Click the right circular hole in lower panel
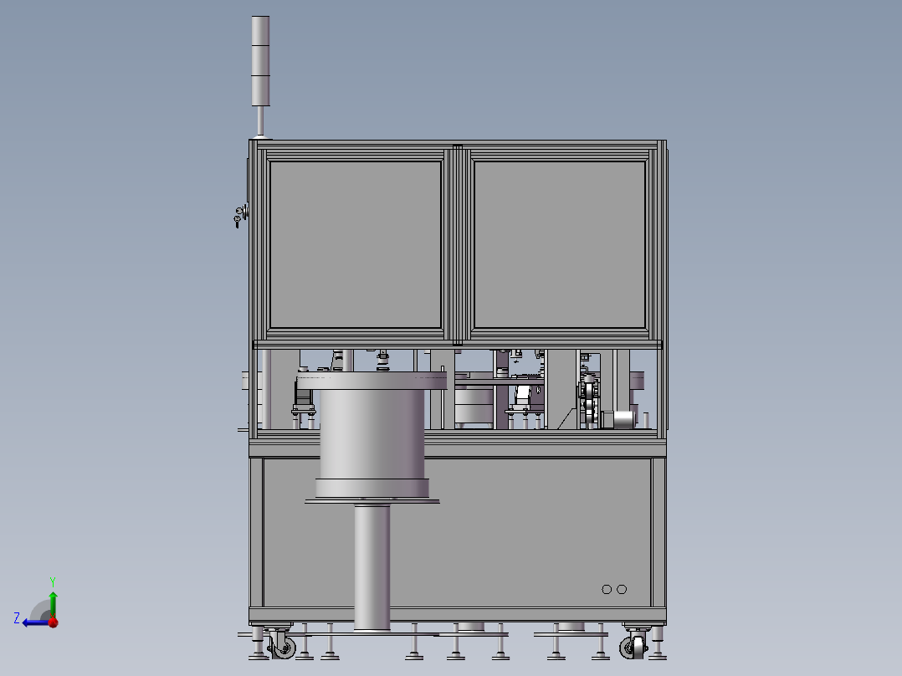Screen dimensions: 902x676 pyautogui.click(x=622, y=589)
